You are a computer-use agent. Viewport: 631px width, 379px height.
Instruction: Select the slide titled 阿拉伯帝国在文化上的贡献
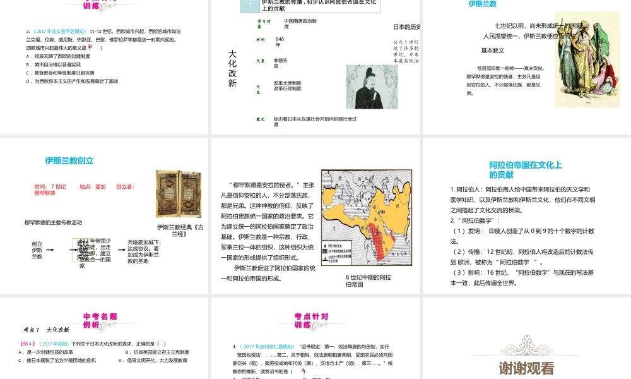point(527,215)
